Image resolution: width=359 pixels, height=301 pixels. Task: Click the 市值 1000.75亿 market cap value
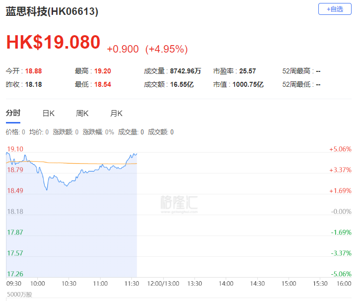[238, 84]
